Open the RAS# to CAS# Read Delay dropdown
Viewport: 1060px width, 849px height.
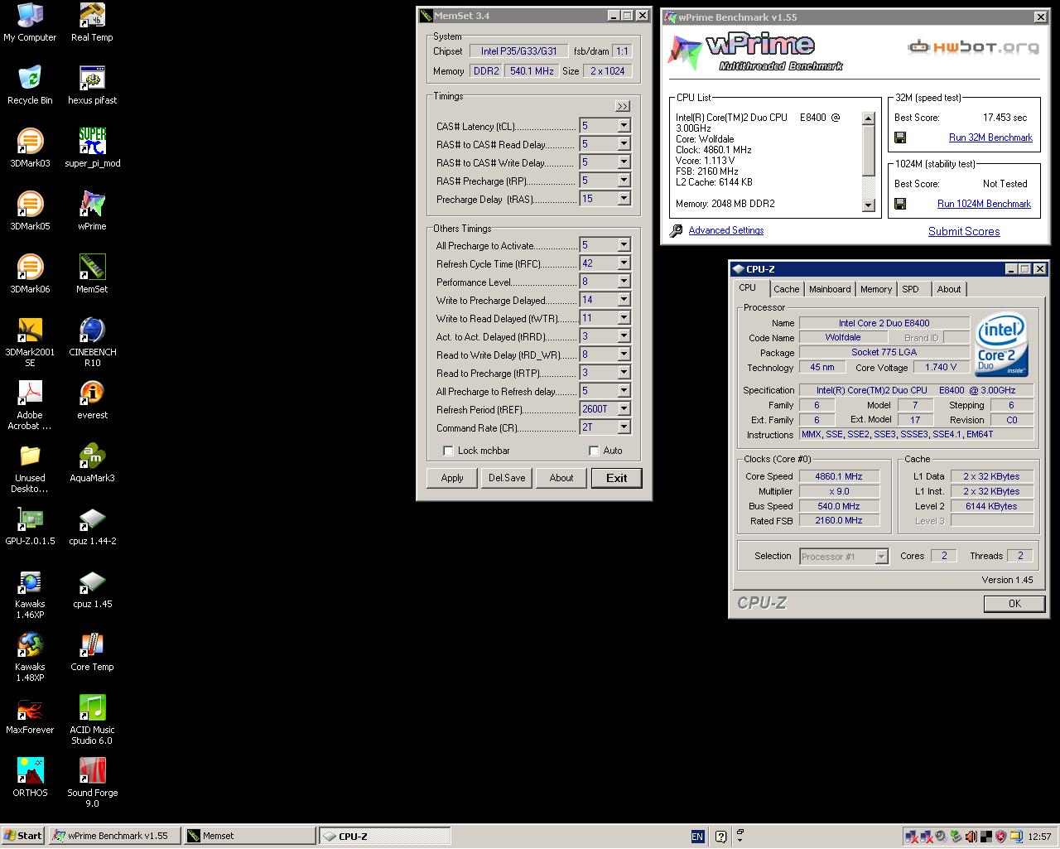tap(624, 144)
